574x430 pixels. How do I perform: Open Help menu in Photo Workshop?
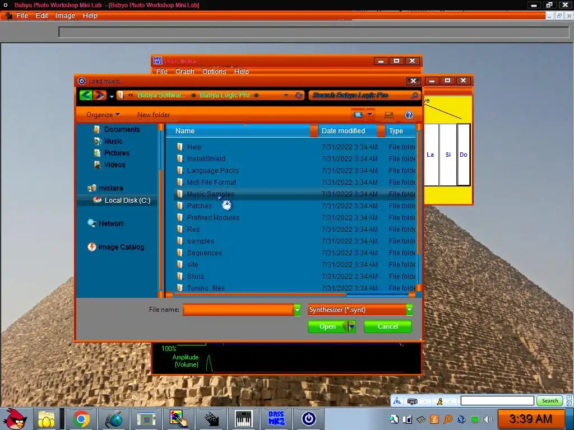[90, 15]
